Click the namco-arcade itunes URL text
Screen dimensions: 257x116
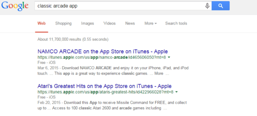pyautogui.click(x=102, y=58)
